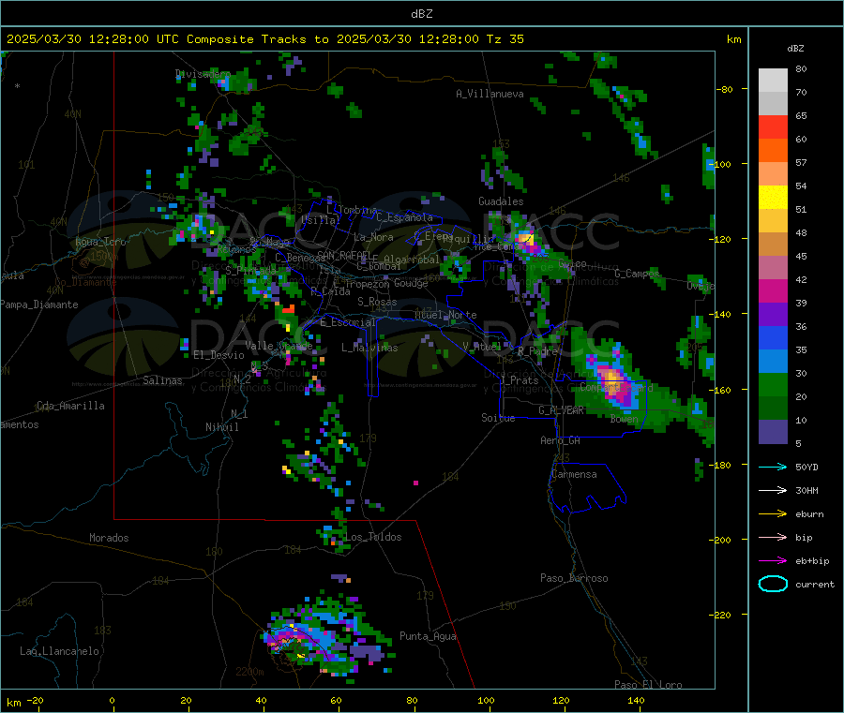Image resolution: width=844 pixels, height=713 pixels.
Task: Select the topmost light gray dBZ swatch
Action: point(773,81)
